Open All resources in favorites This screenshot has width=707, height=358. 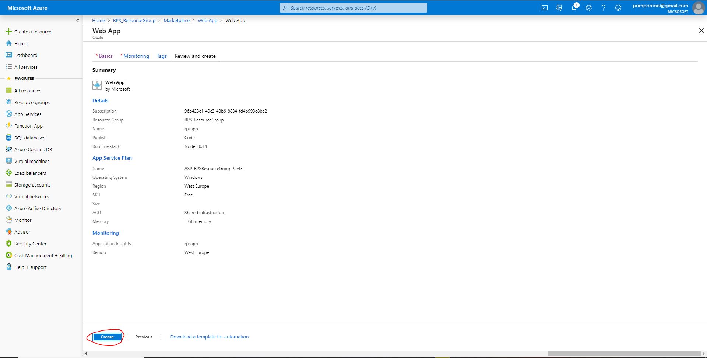(x=28, y=91)
